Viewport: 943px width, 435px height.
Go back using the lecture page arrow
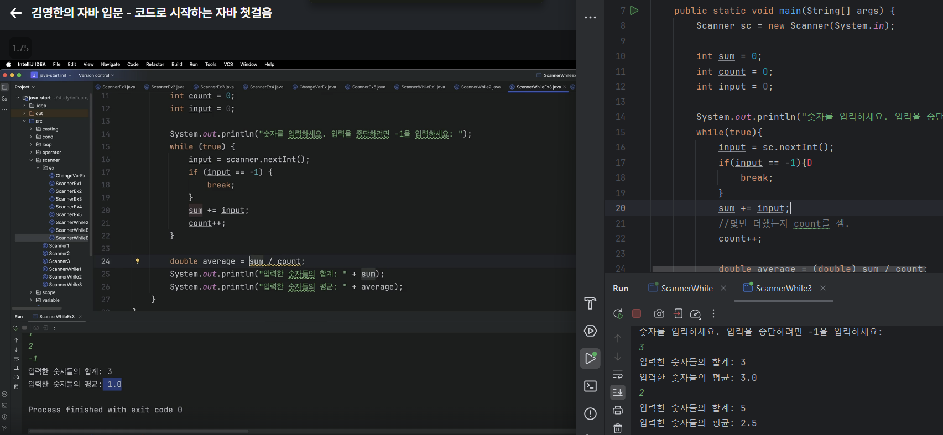(x=16, y=13)
